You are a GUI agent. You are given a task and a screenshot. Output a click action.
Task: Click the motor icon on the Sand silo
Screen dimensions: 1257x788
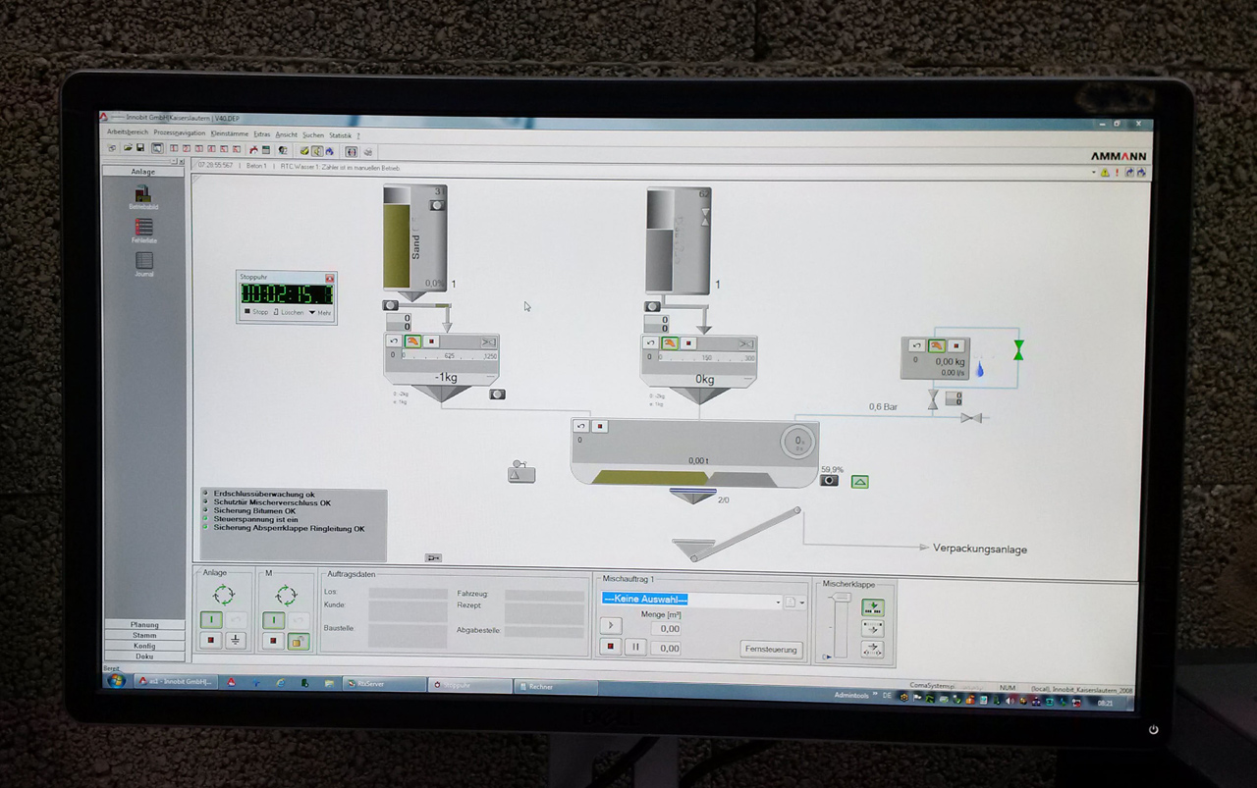pos(438,206)
